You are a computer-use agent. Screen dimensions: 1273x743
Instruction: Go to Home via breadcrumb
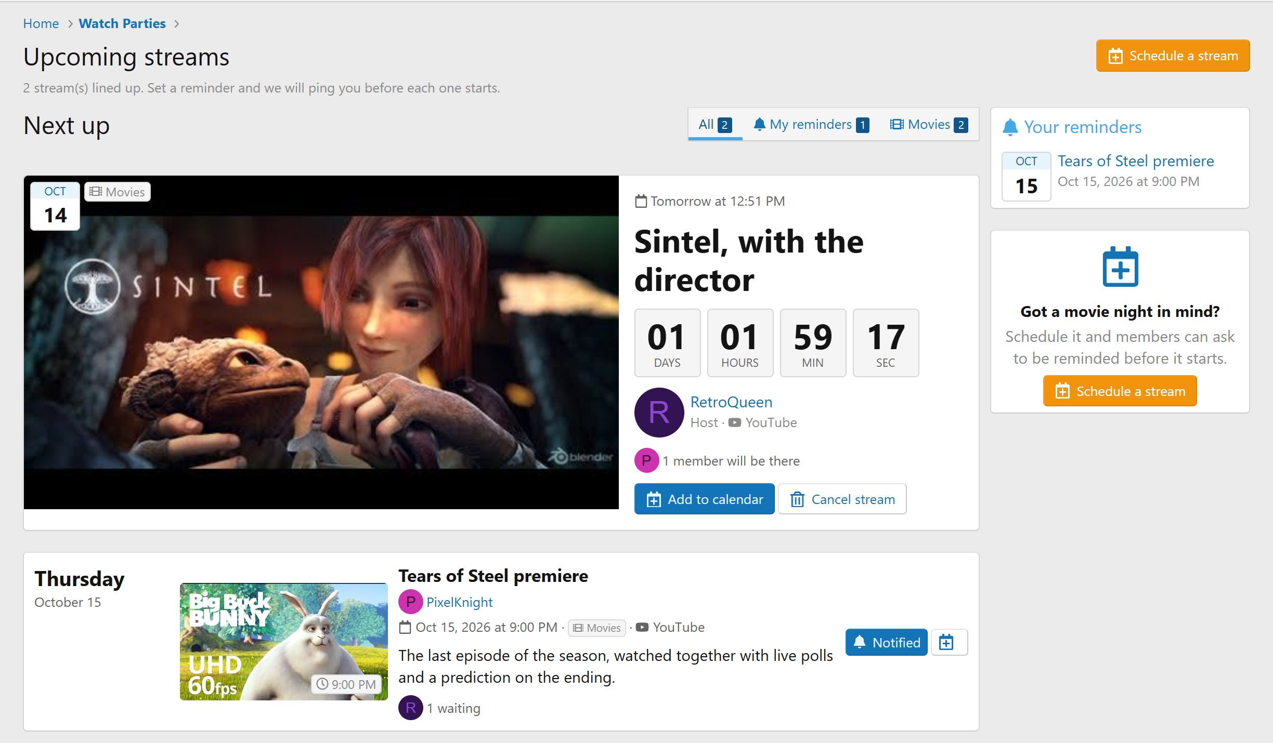pos(41,23)
